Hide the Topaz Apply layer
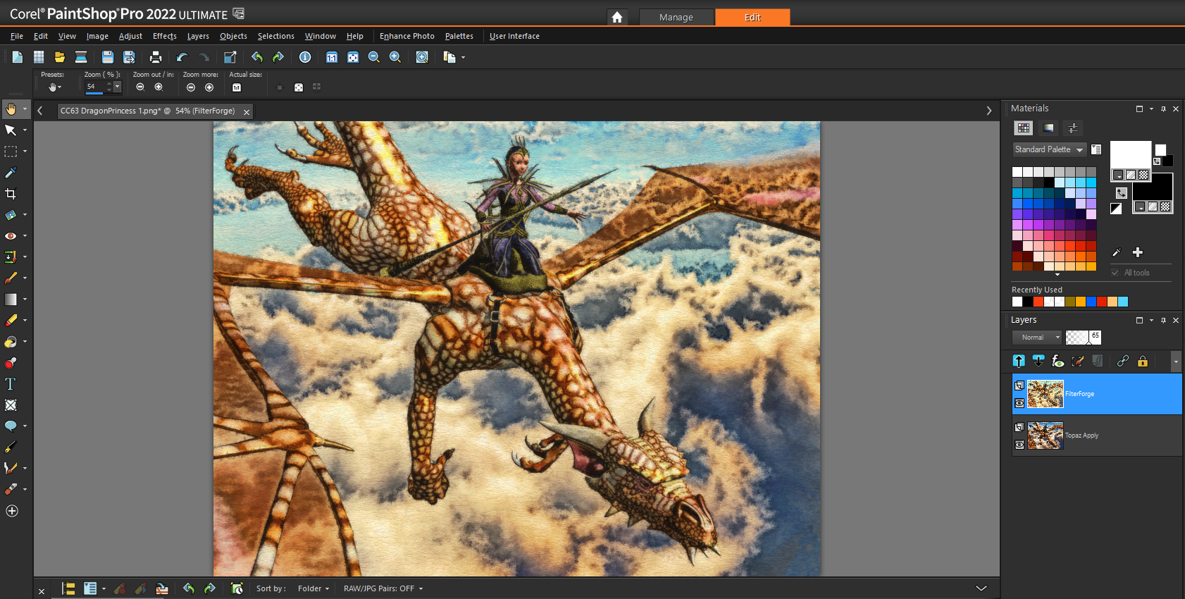The width and height of the screenshot is (1185, 599). [x=1019, y=445]
